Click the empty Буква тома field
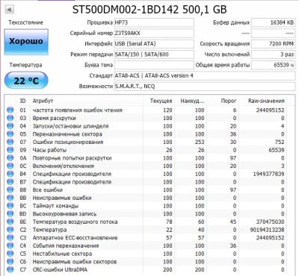 (x=154, y=65)
